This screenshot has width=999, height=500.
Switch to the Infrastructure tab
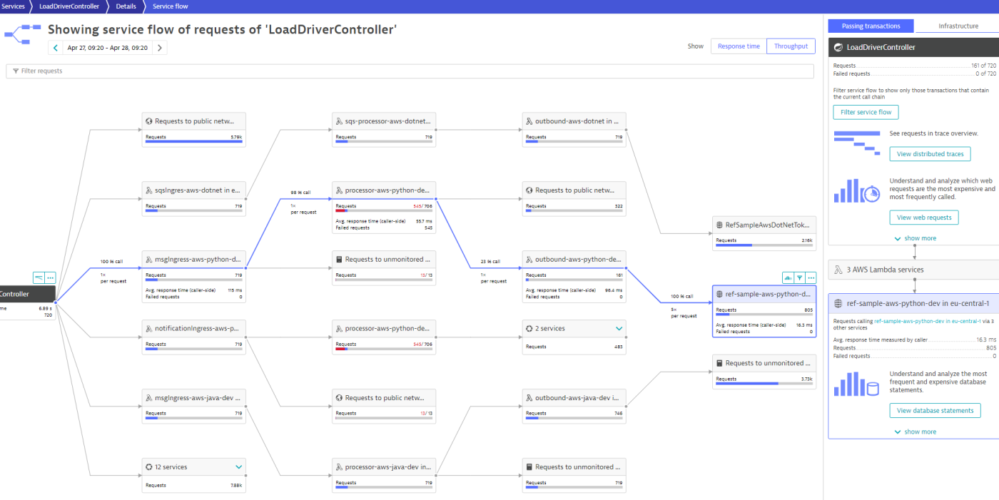click(956, 25)
